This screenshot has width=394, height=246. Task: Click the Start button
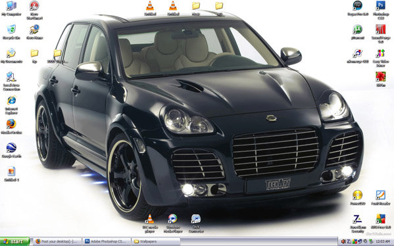(x=14, y=241)
